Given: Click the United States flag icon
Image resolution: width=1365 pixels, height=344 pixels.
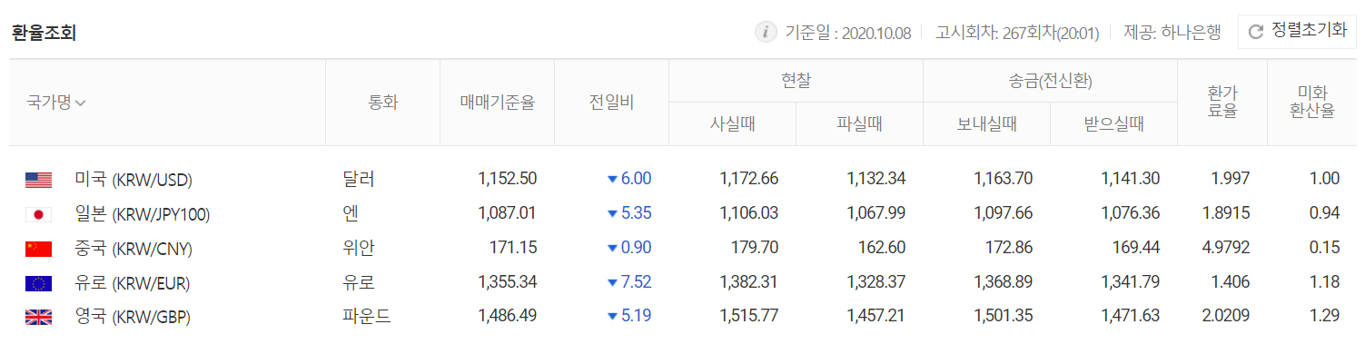Looking at the screenshot, I should 38,180.
